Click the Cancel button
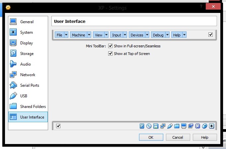 click(x=178, y=137)
